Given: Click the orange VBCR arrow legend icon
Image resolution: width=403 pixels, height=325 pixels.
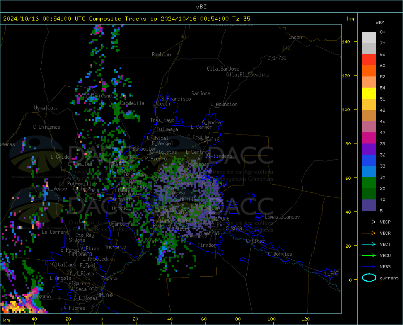Looking at the screenshot, I should 369,233.
